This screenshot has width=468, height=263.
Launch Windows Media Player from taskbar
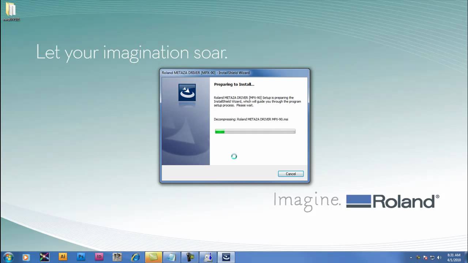(26, 257)
